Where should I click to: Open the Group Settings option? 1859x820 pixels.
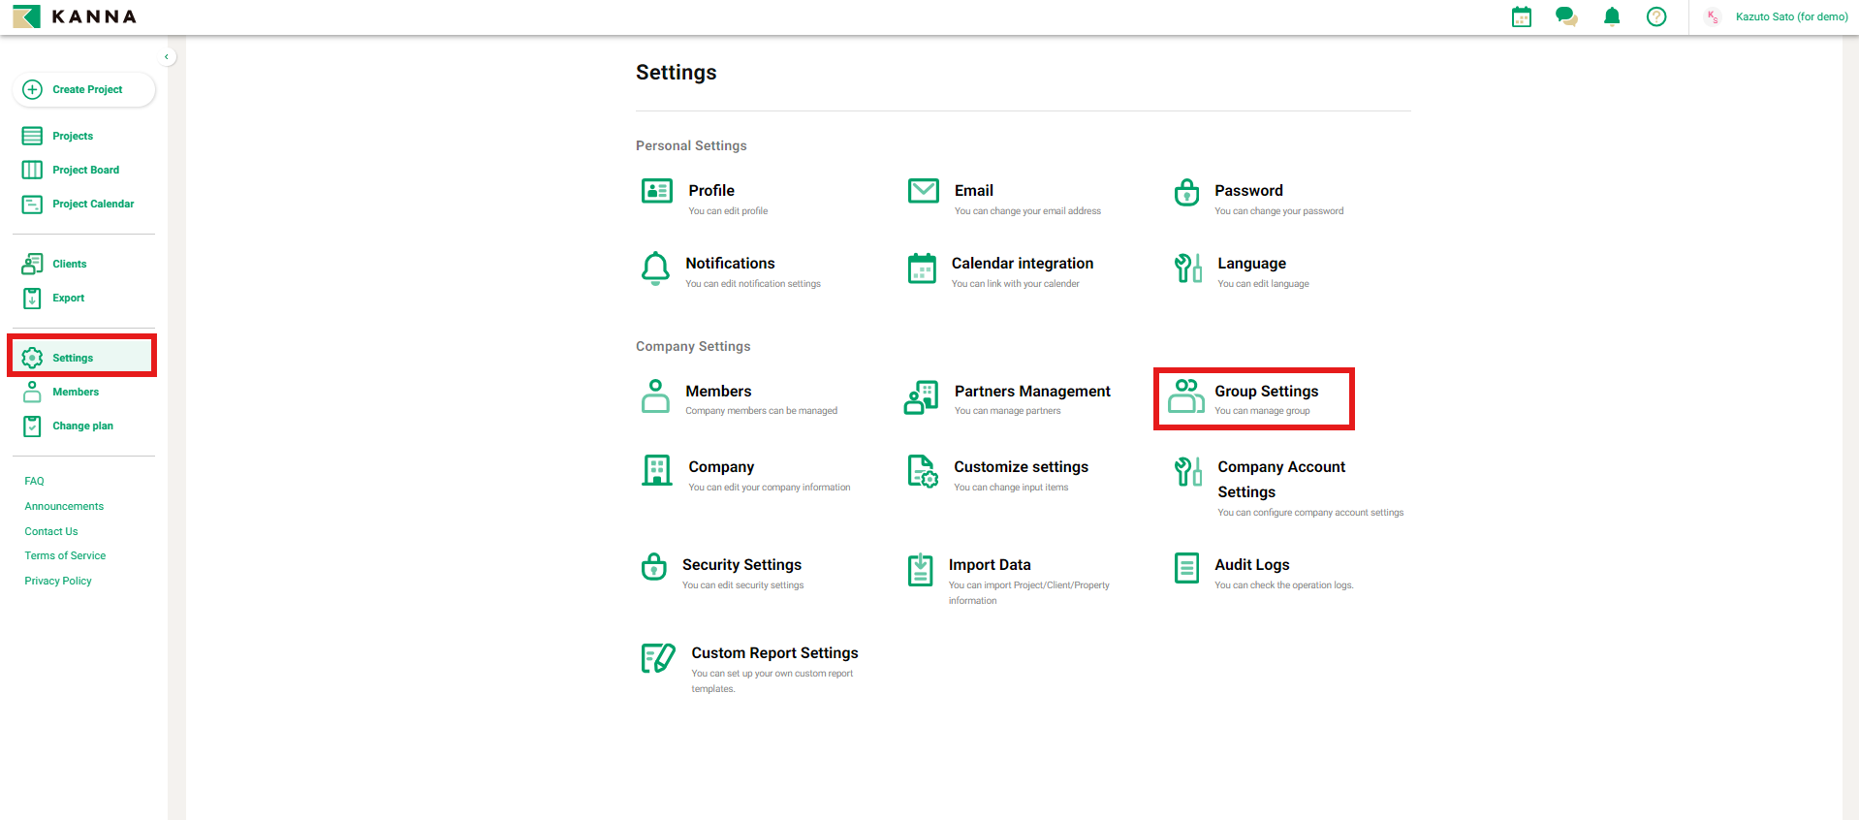1253,398
